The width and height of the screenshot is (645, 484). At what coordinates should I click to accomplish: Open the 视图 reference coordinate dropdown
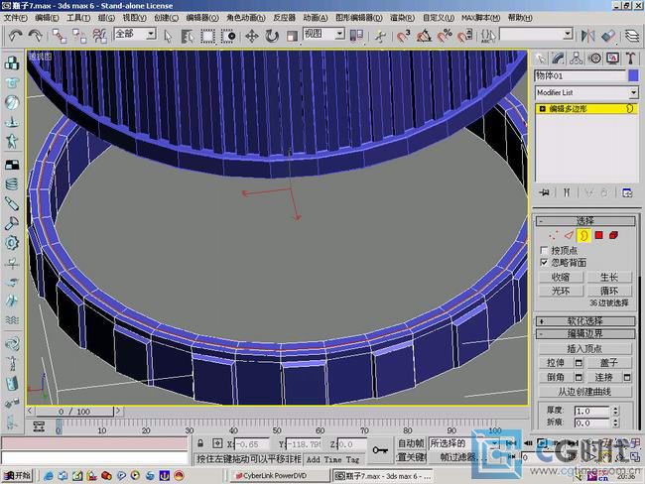339,34
